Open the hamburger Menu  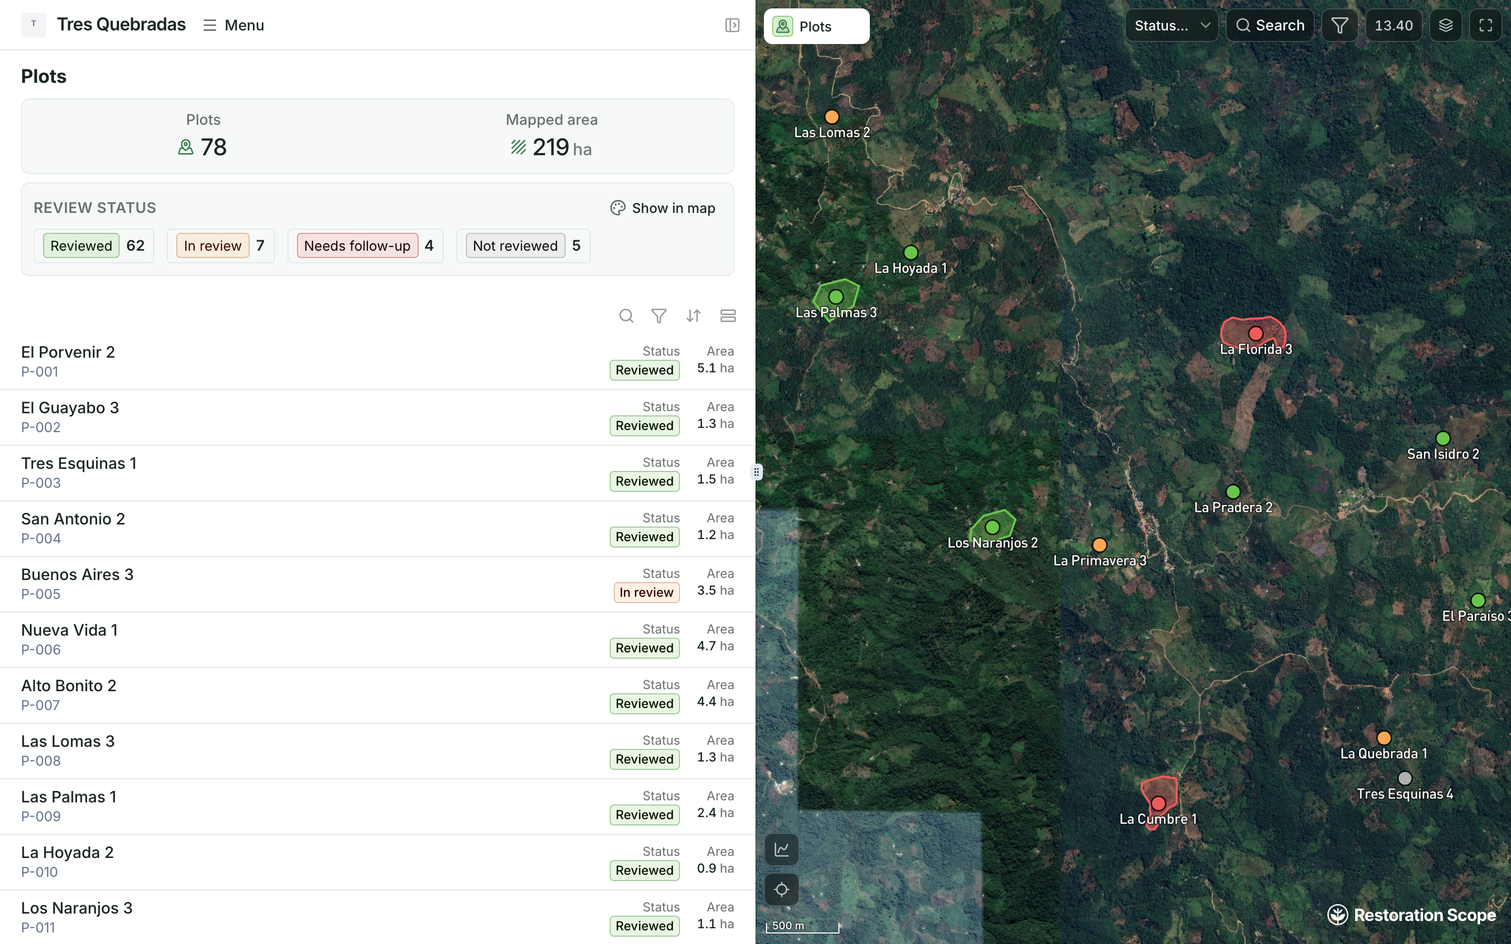pos(233,25)
